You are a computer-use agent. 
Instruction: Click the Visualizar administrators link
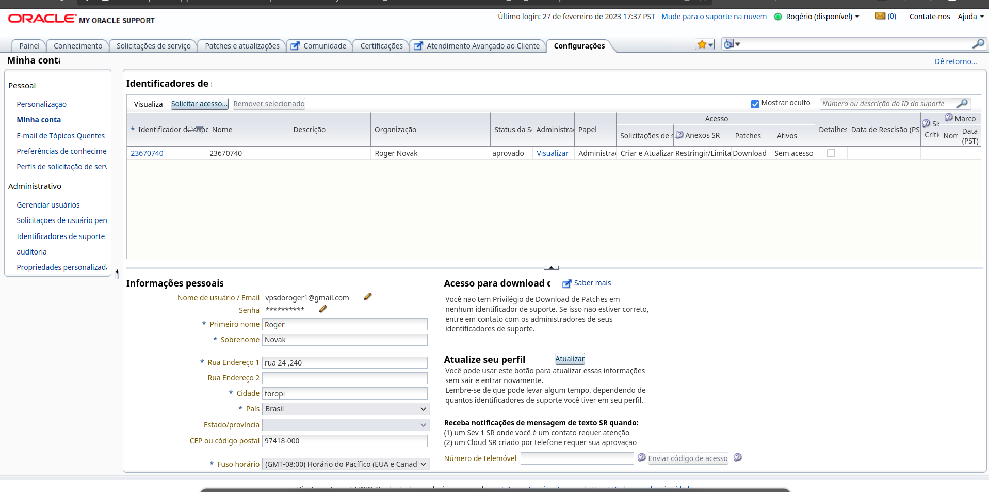coord(552,153)
